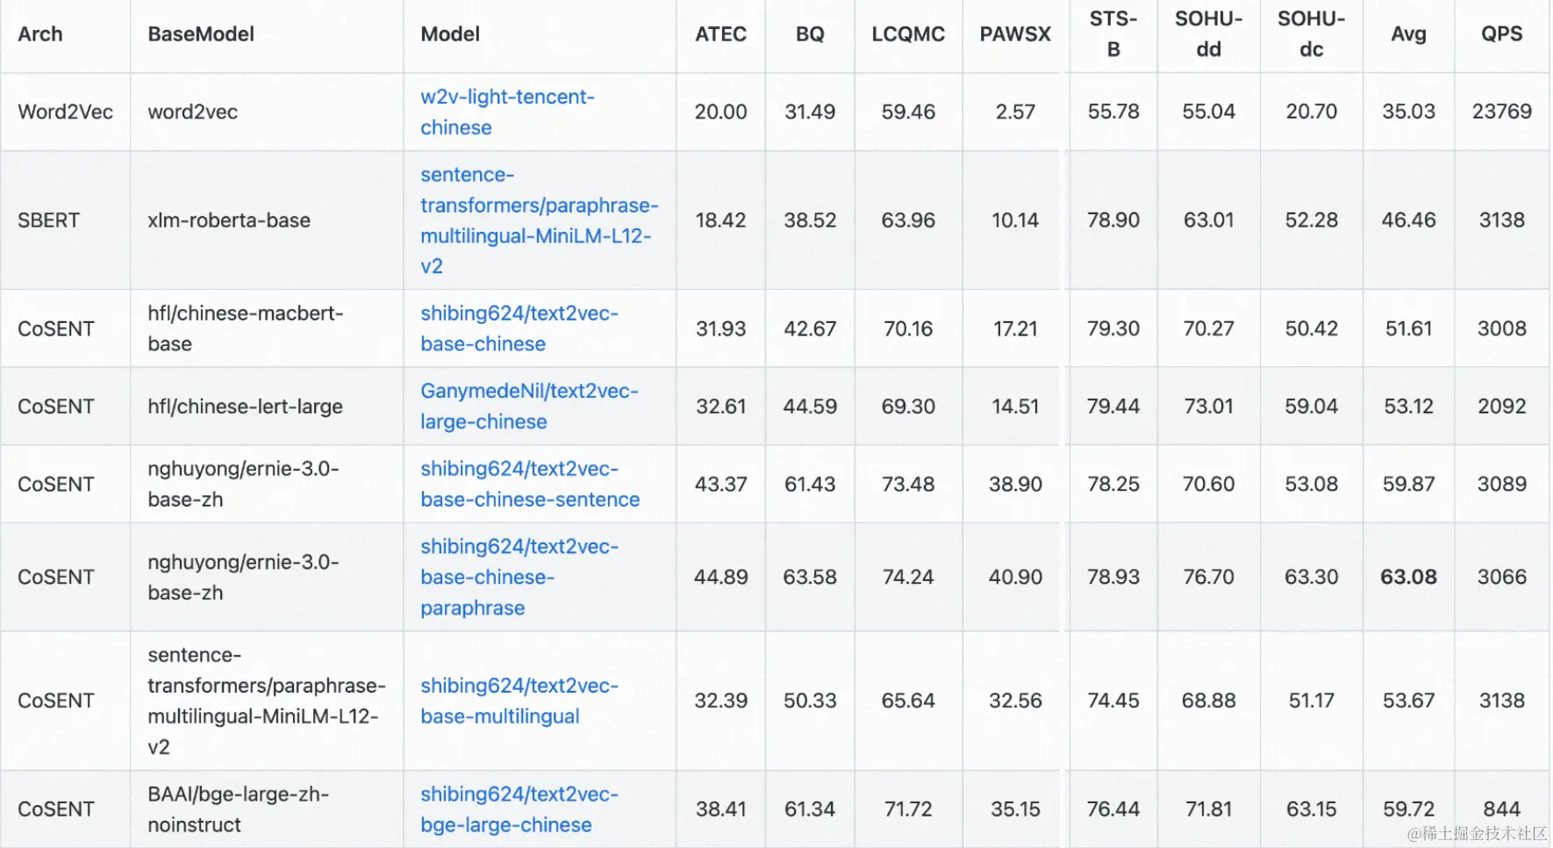
Task: Follow the shibing624/text2vec-base-chinese link
Action: click(519, 328)
